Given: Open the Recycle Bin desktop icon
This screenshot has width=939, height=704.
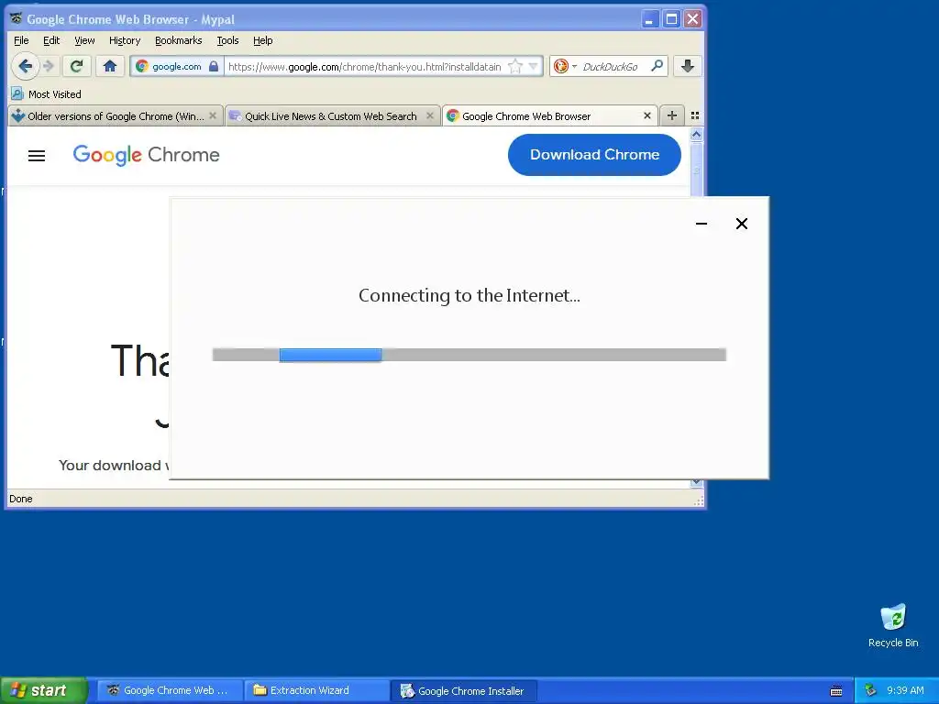Looking at the screenshot, I should 893,625.
